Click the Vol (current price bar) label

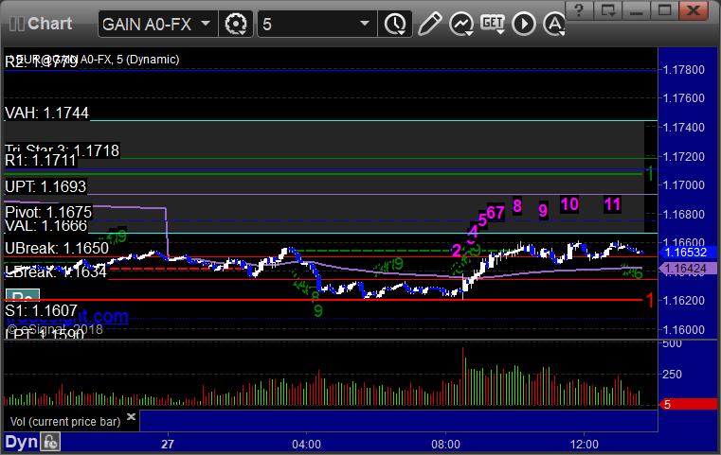pyautogui.click(x=64, y=422)
